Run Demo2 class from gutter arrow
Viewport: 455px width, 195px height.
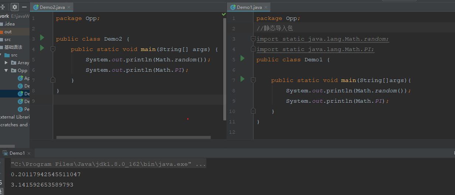(42, 37)
